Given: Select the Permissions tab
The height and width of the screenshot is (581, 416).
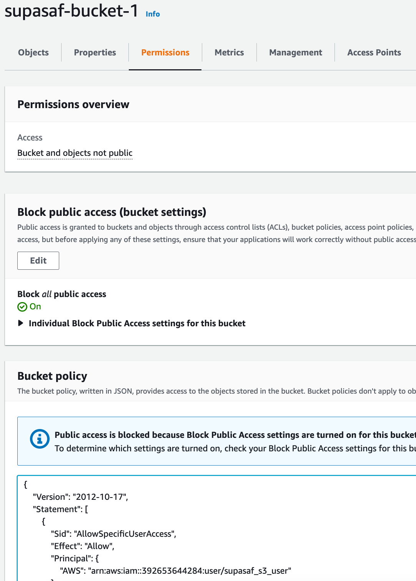Looking at the screenshot, I should pos(165,52).
